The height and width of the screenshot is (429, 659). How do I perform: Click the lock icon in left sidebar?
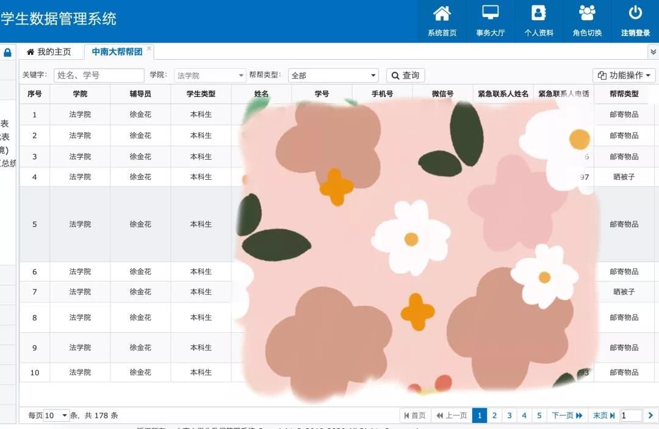(x=8, y=52)
